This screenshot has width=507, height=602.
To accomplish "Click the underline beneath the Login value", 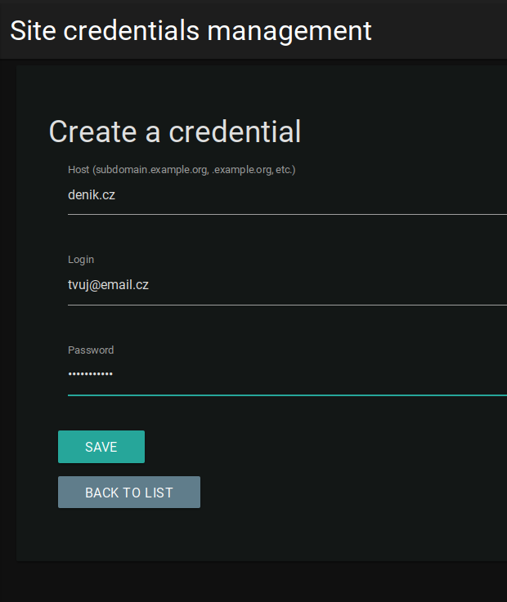I will click(286, 305).
